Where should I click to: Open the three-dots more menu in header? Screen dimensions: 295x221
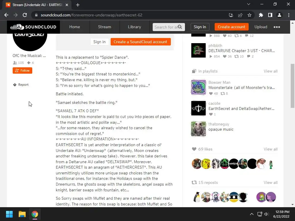click(x=277, y=27)
